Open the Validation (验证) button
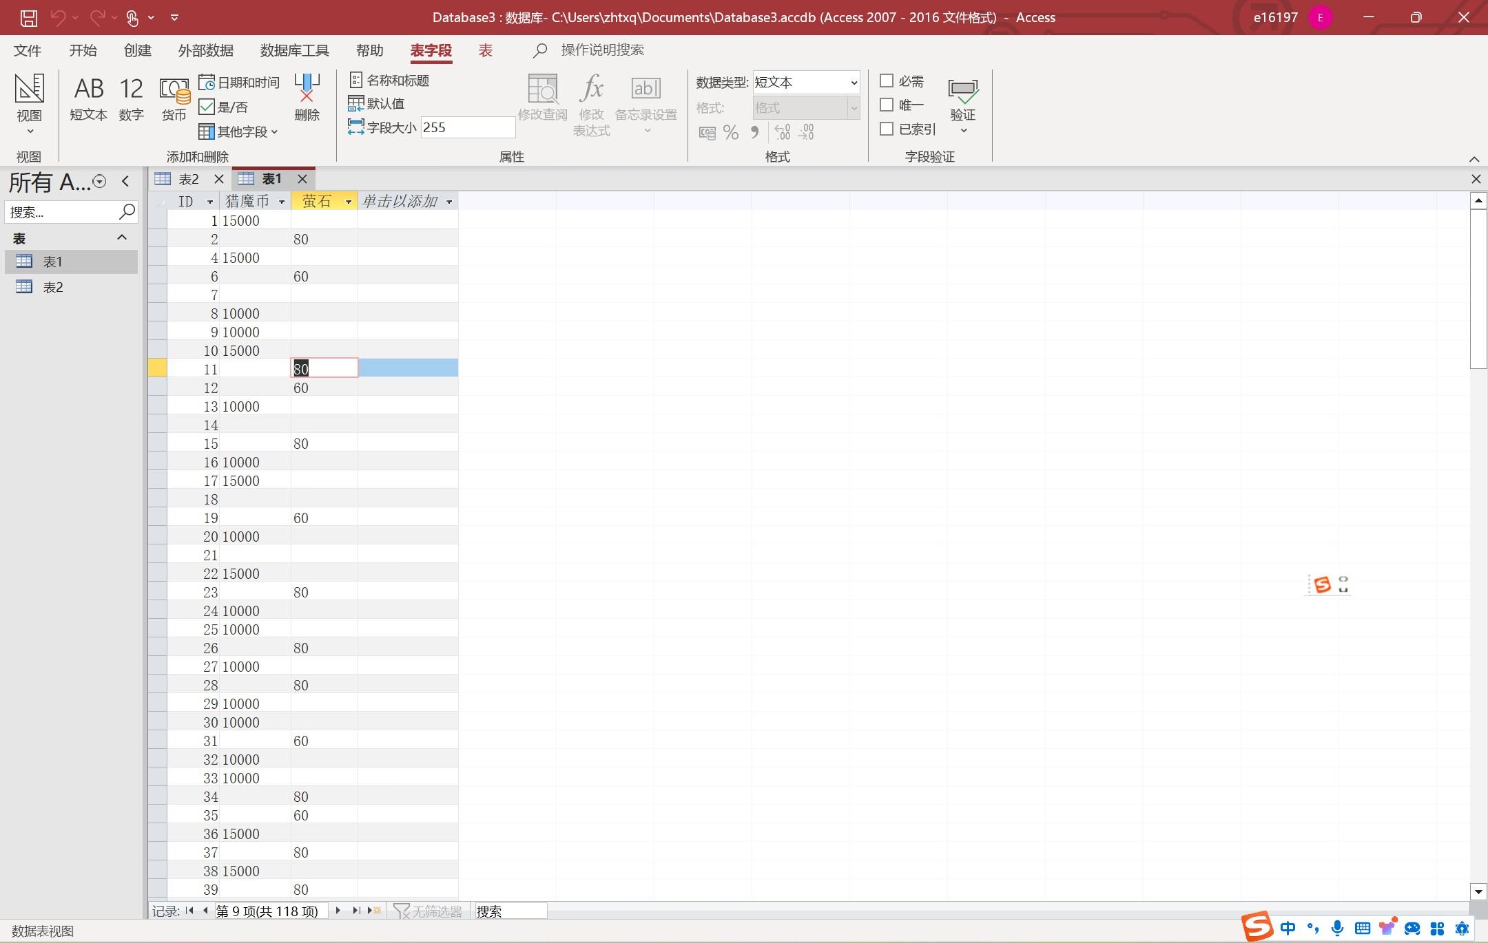The height and width of the screenshot is (943, 1488). click(x=963, y=105)
